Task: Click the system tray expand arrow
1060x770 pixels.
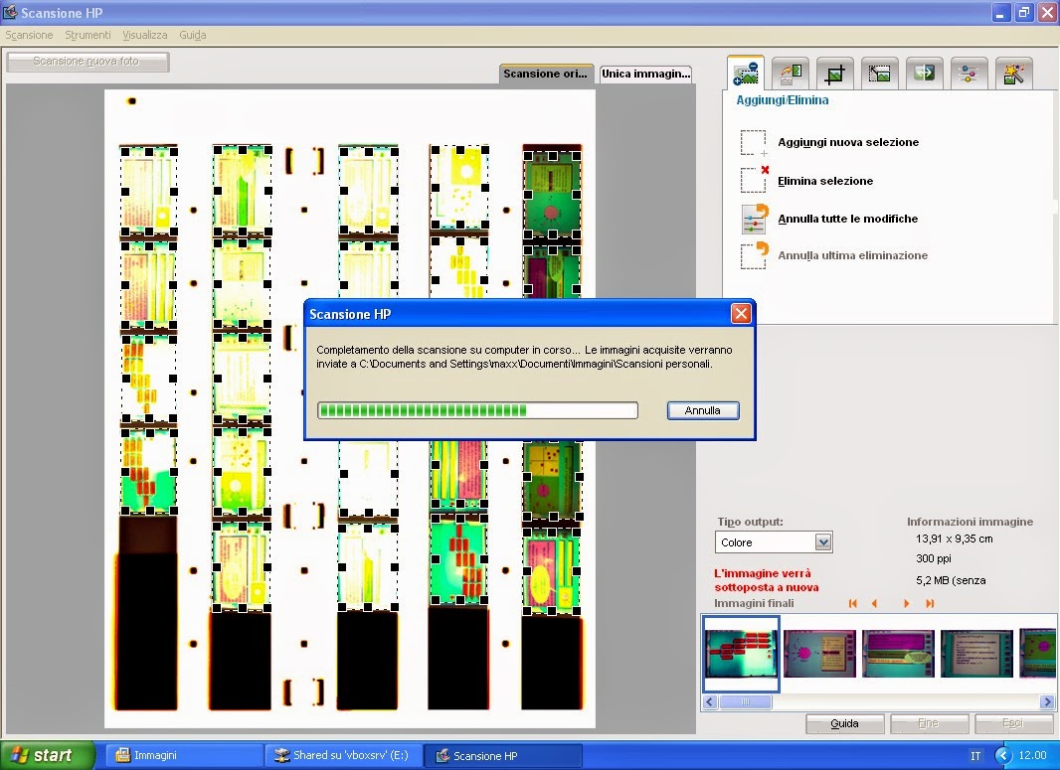Action: click(x=1003, y=755)
